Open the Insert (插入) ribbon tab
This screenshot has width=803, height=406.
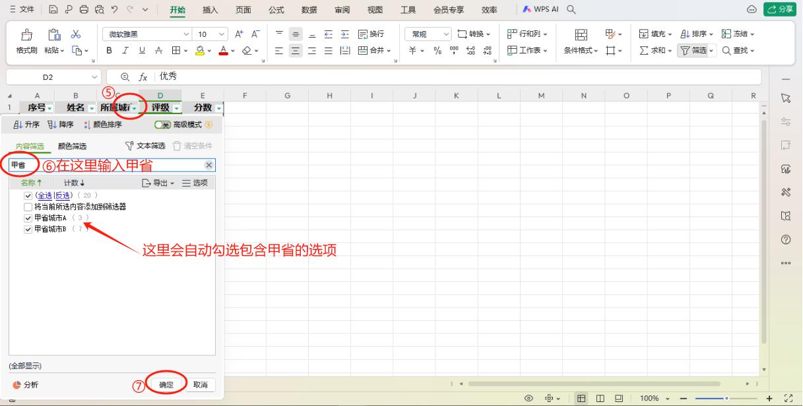tap(210, 10)
